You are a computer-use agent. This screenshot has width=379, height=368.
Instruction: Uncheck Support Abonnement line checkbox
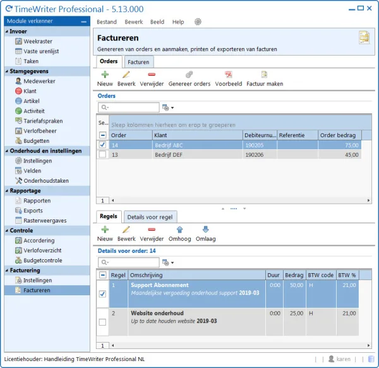coord(102,294)
